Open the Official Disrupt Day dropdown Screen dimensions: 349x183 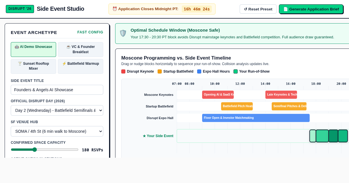coord(57,110)
